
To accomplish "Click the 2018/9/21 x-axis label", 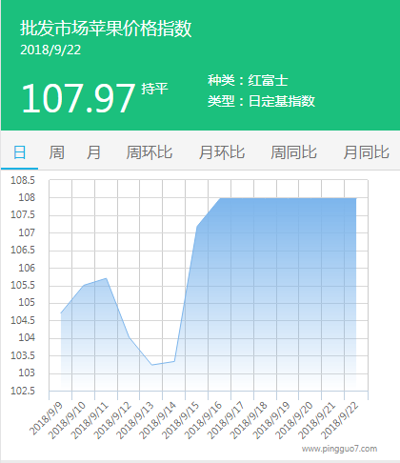I will pos(317,420).
